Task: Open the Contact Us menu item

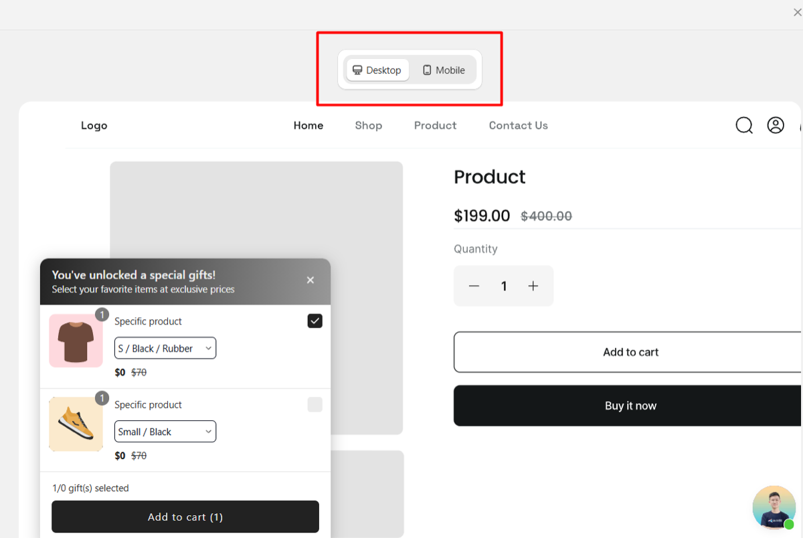Action: [519, 126]
